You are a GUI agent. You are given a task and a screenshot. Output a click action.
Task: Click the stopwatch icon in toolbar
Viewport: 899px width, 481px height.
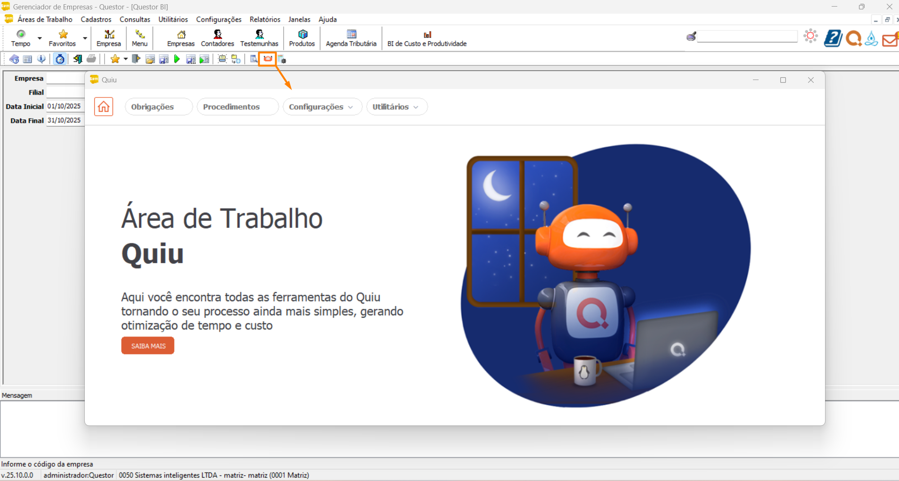(60, 59)
